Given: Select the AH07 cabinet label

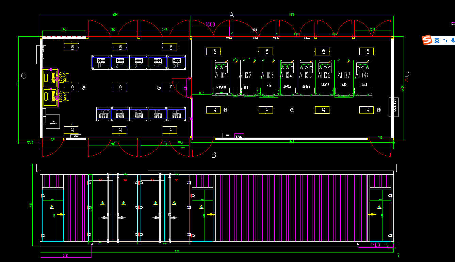Looking at the screenshot, I should pos(344,75).
